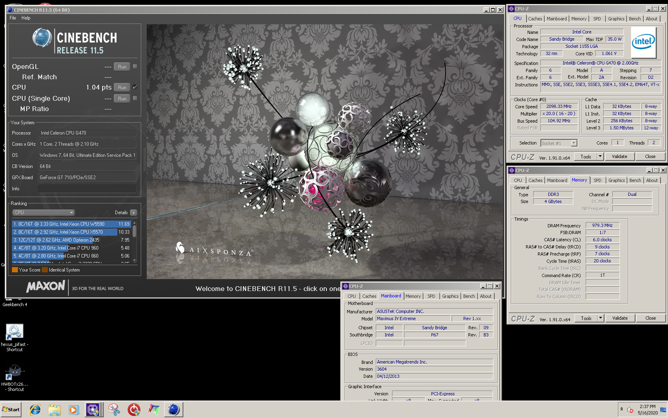Switch to Caches tab in top CPU-Z window
This screenshot has height=418, width=668.
point(535,19)
